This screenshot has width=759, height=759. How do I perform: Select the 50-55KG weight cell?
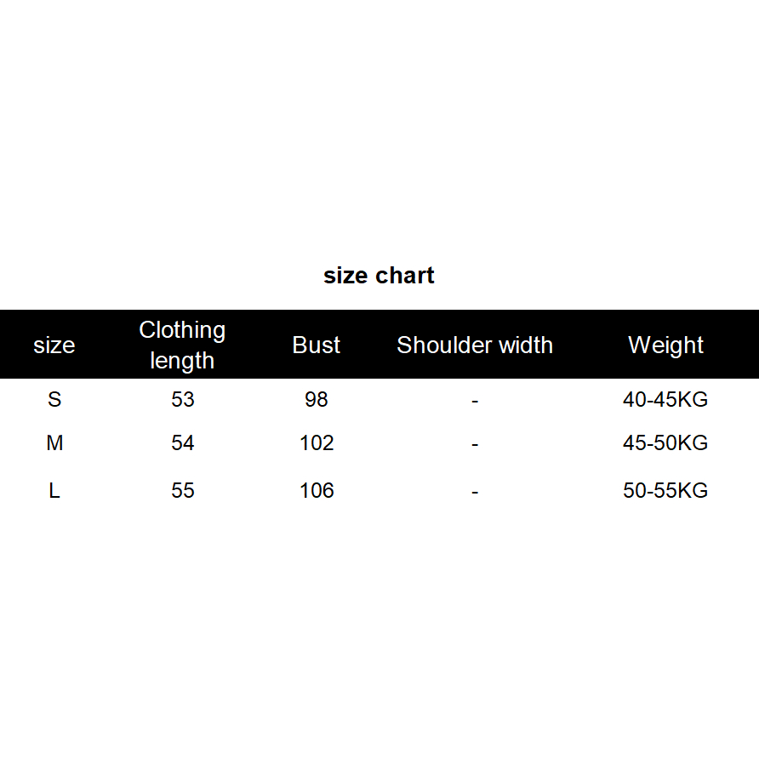click(665, 491)
